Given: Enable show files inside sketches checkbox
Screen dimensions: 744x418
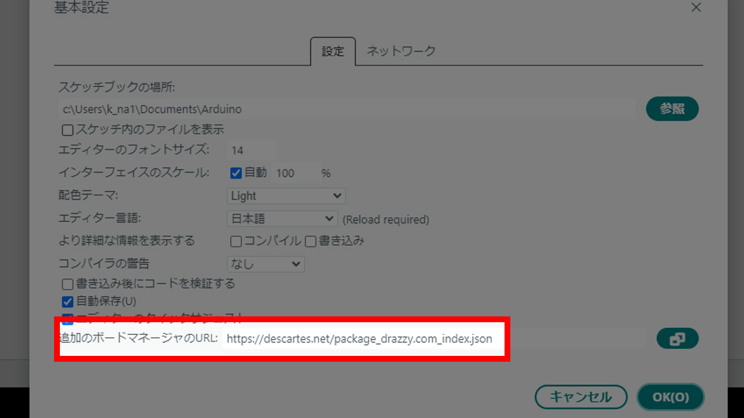Looking at the screenshot, I should tap(67, 130).
